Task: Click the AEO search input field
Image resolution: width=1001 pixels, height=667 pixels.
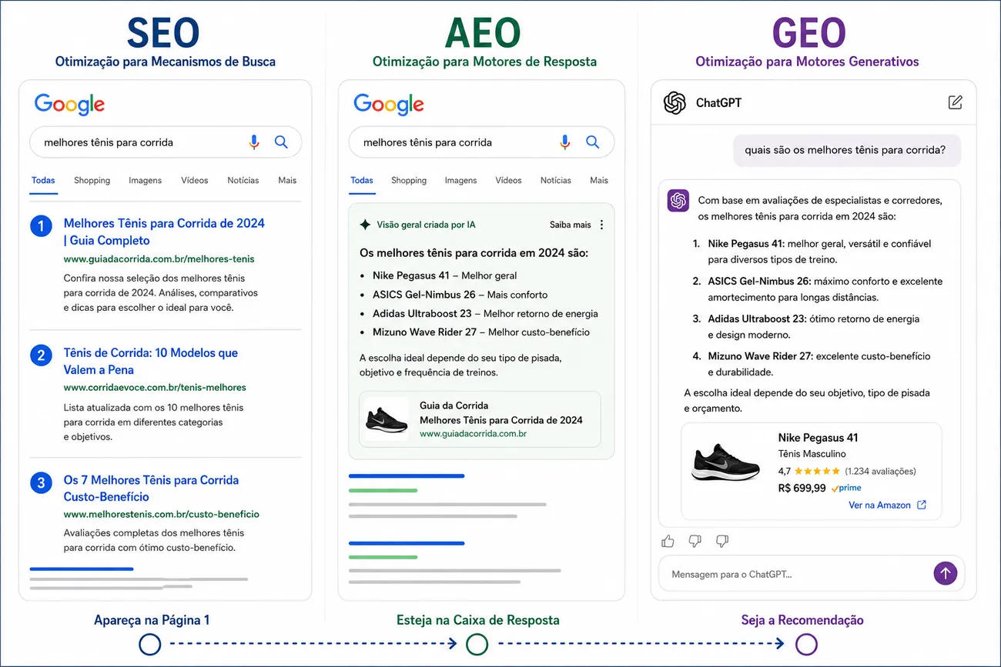Action: (481, 142)
